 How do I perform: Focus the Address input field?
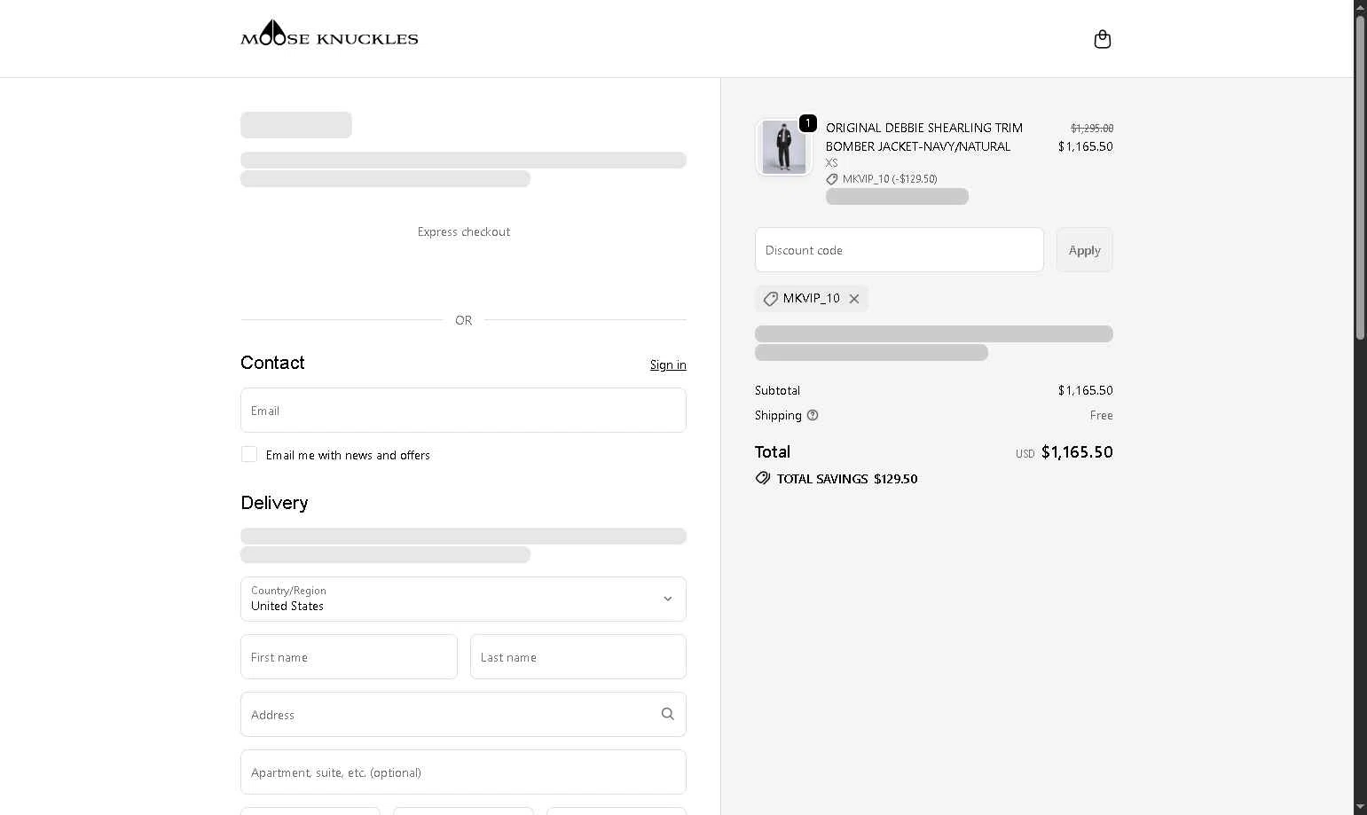(x=463, y=714)
